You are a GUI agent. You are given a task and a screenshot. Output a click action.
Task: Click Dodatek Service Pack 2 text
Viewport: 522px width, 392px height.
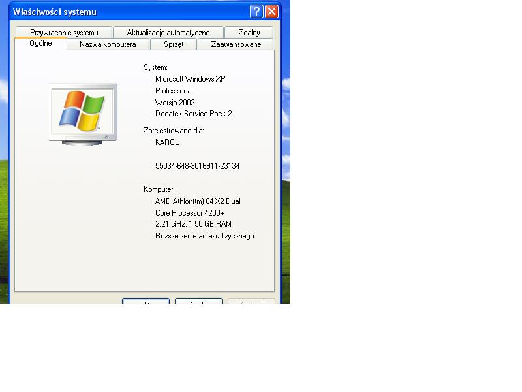(x=193, y=114)
